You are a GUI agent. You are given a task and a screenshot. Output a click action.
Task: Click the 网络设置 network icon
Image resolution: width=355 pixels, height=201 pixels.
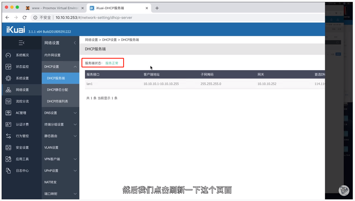pos(8,90)
